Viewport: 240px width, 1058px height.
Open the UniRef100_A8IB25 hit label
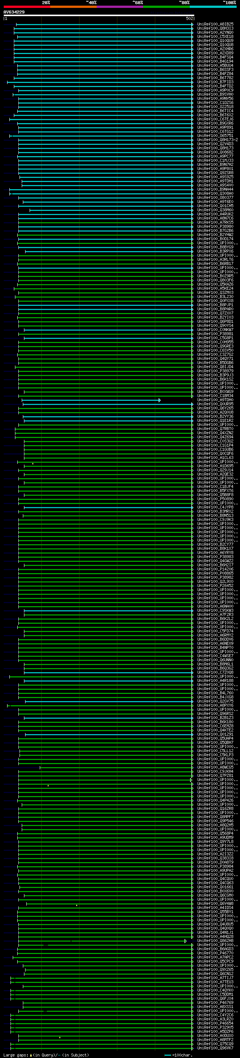point(215,24)
